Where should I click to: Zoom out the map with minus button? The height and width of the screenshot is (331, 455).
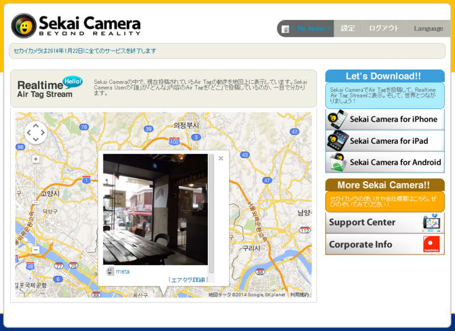(36, 250)
